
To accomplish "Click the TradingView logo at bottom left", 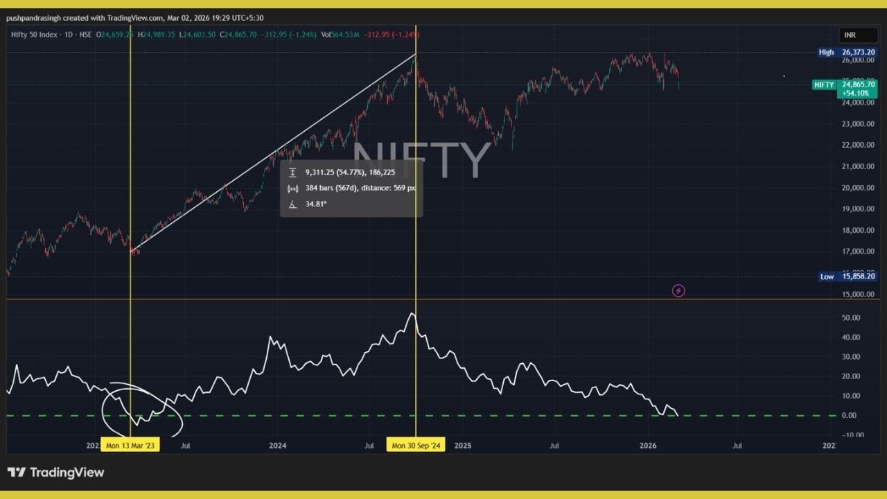I will (x=56, y=473).
